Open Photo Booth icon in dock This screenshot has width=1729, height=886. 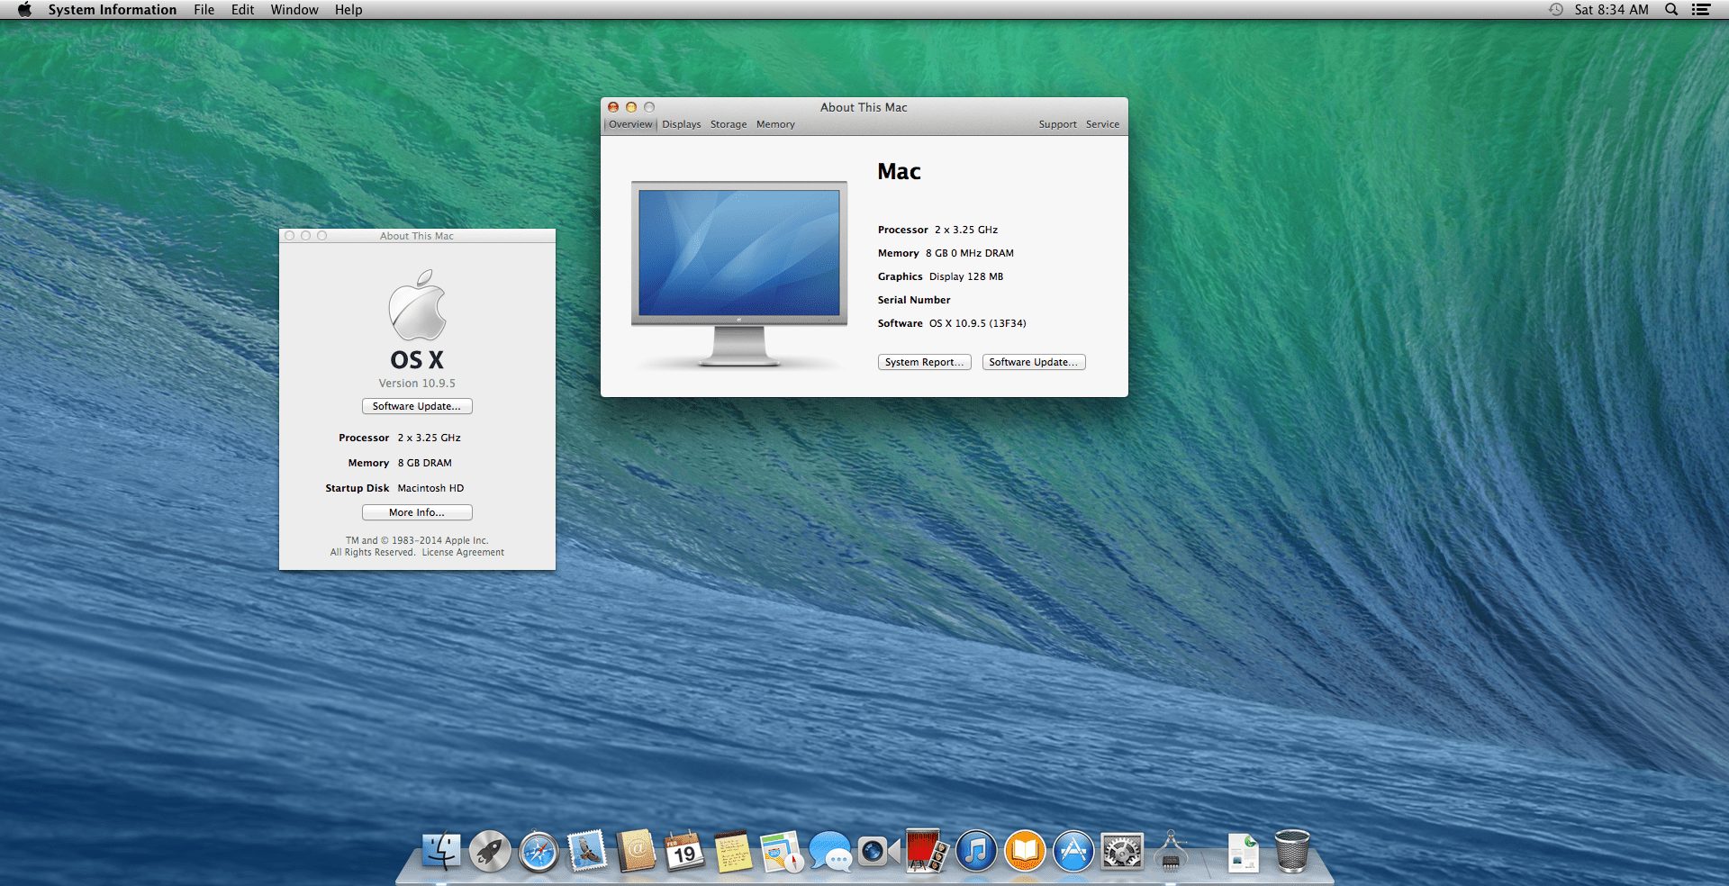928,851
